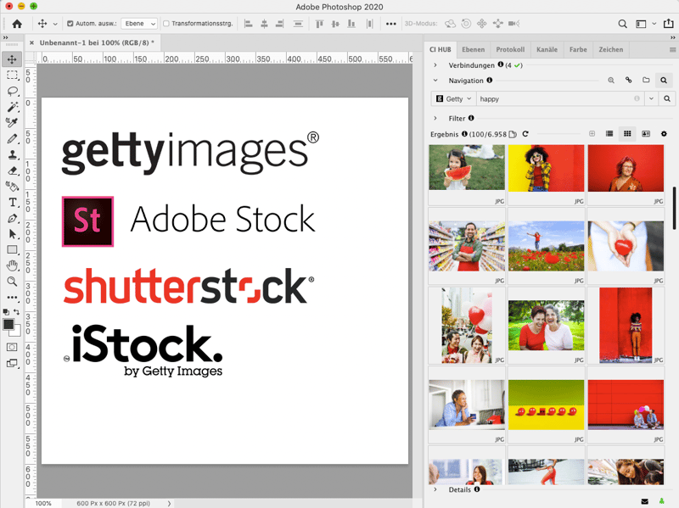Open the Move tool preset picker arrow
The width and height of the screenshot is (679, 508).
click(55, 24)
